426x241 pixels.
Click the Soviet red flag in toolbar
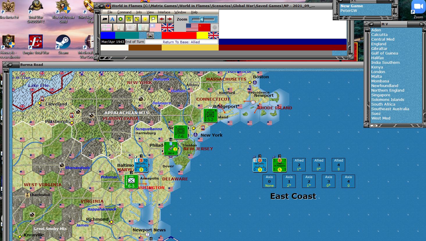(x=204, y=28)
